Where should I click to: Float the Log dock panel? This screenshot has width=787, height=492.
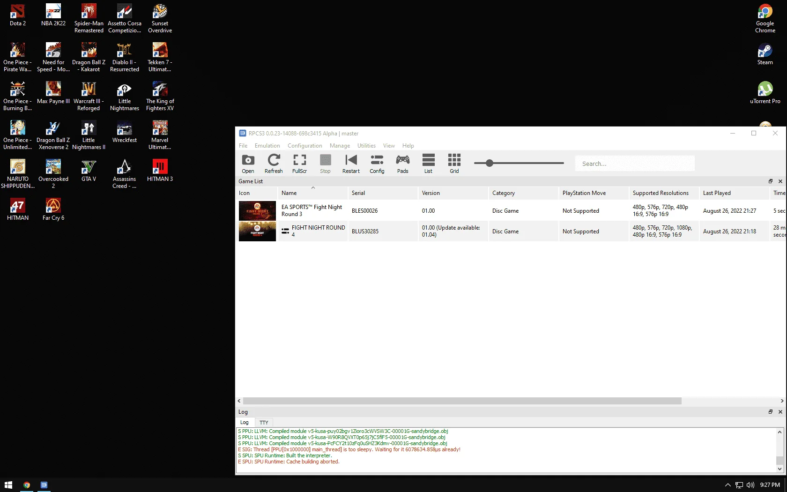(771, 412)
